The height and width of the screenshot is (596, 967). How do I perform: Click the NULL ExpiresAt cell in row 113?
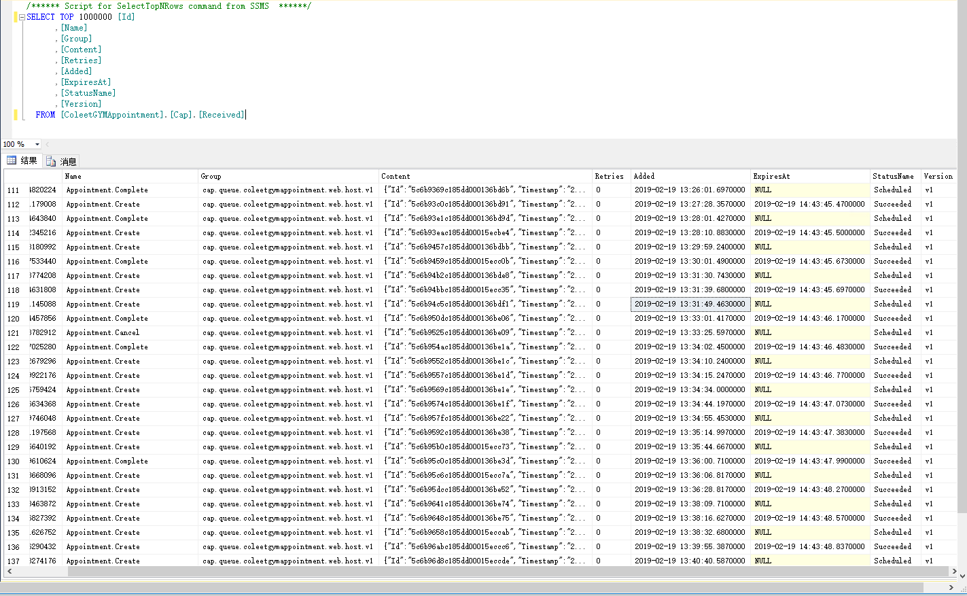pos(811,219)
